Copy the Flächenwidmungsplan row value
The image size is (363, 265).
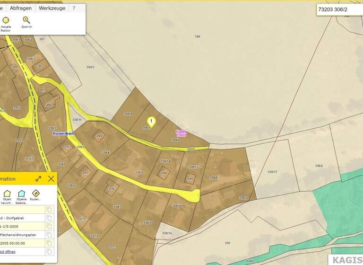click(49, 235)
